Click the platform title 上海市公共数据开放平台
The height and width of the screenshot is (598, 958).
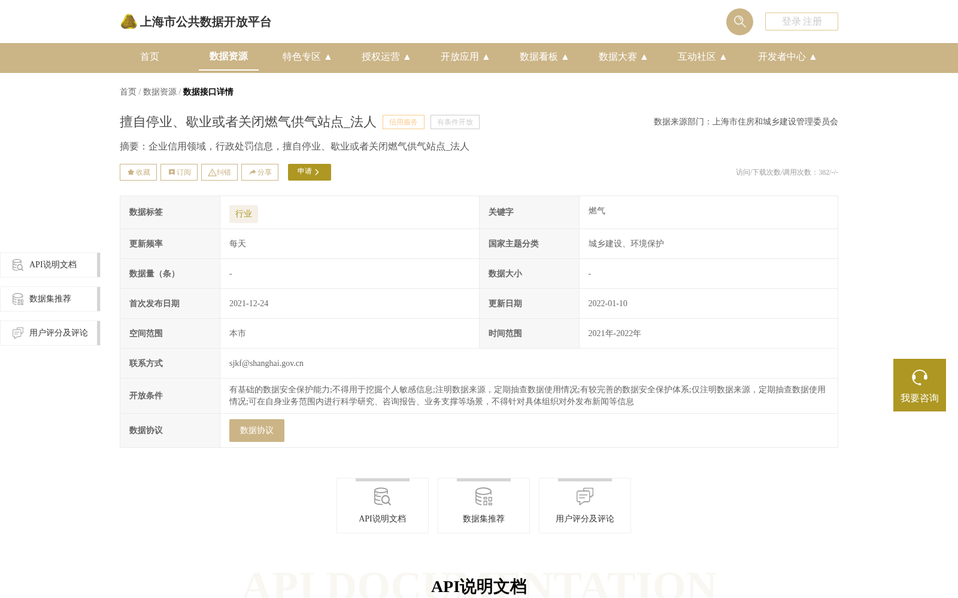205,22
